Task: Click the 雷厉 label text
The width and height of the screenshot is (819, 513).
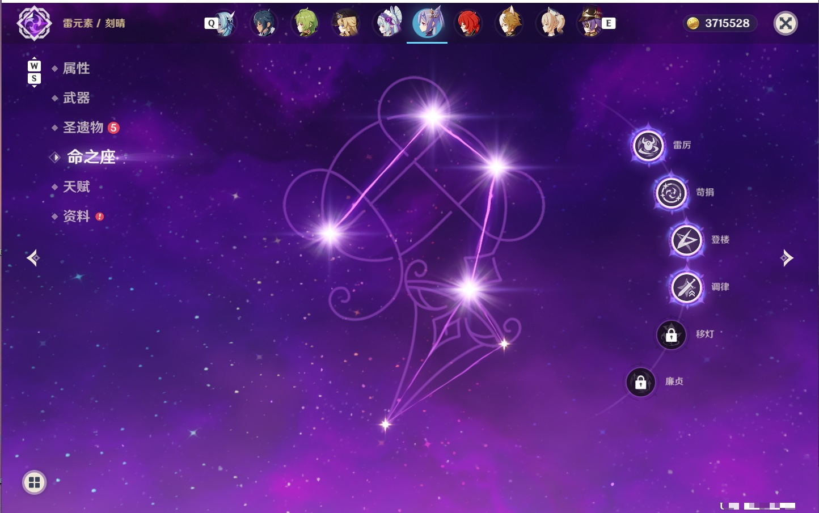Action: click(682, 145)
